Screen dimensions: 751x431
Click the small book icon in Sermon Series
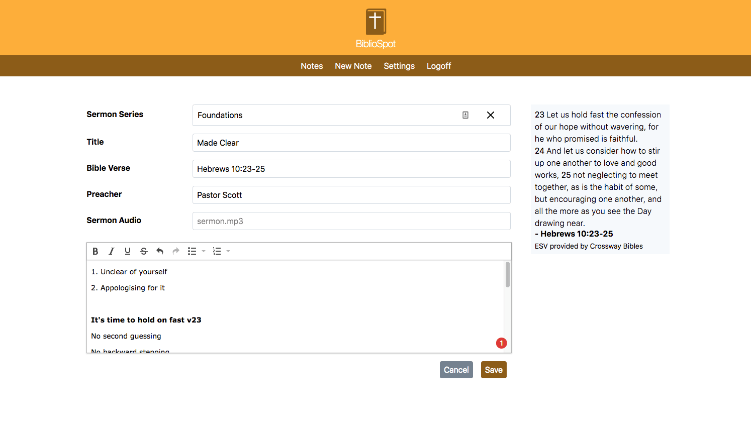click(x=465, y=115)
